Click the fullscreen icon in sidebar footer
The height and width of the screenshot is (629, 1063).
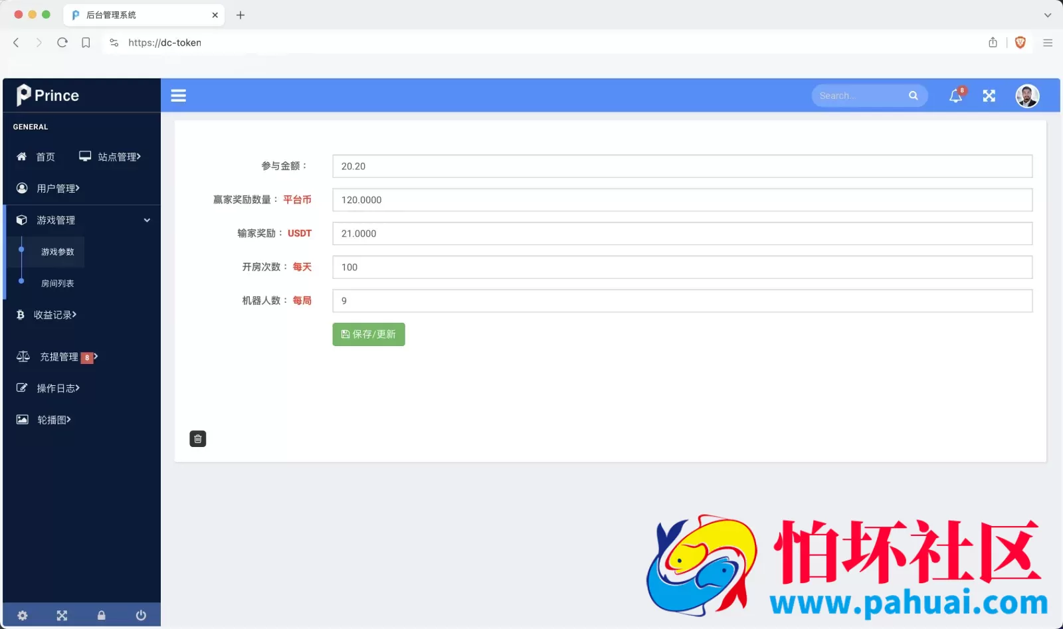[62, 615]
